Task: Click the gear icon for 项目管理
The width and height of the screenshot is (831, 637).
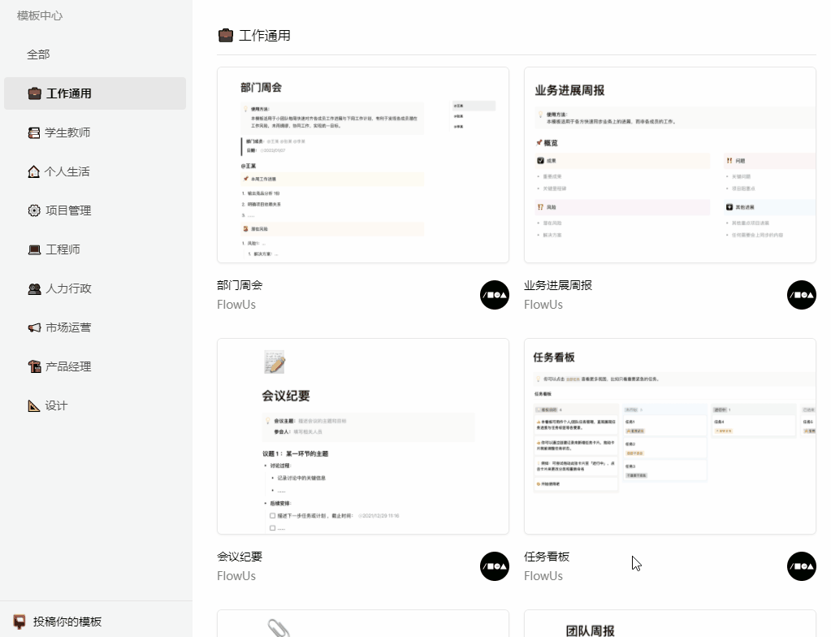Action: tap(34, 210)
